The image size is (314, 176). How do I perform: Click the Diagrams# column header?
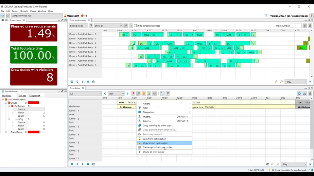coord(35,95)
